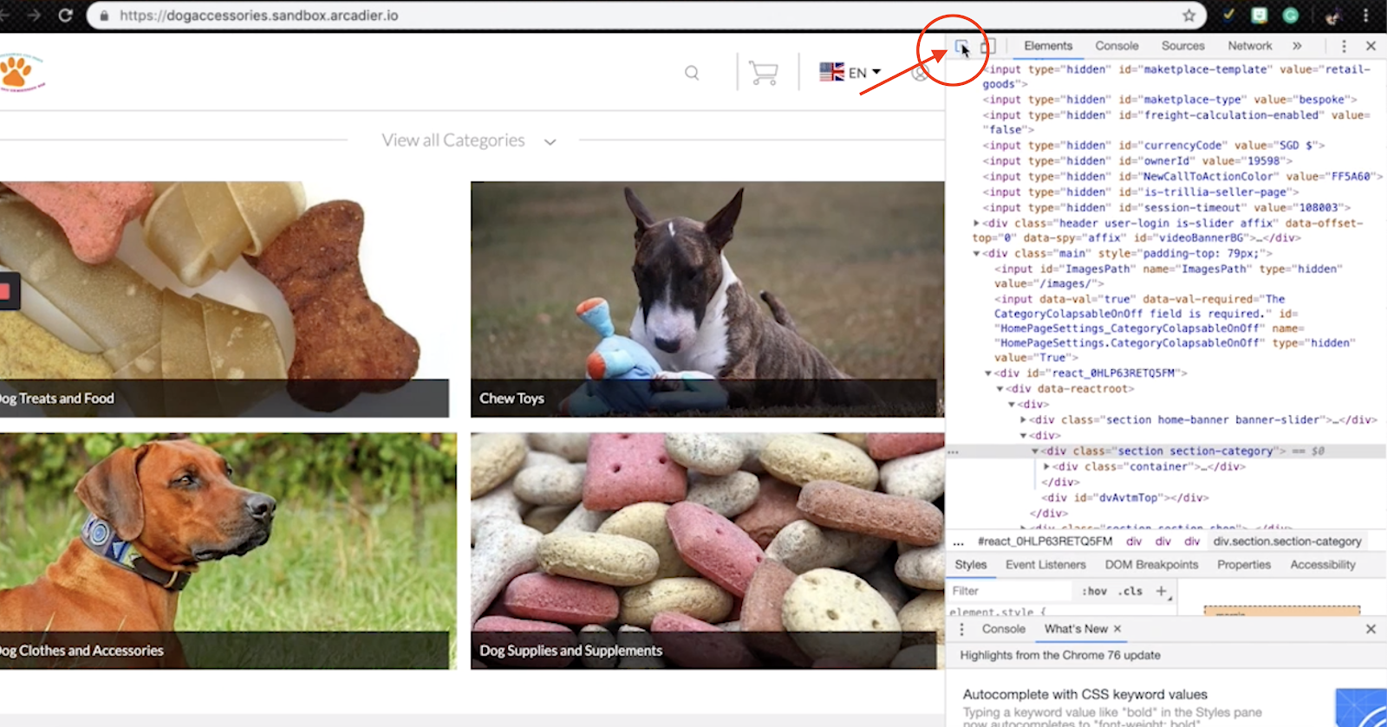The width and height of the screenshot is (1387, 727).
Task: Click the box model margin diagram
Action: [1281, 611]
